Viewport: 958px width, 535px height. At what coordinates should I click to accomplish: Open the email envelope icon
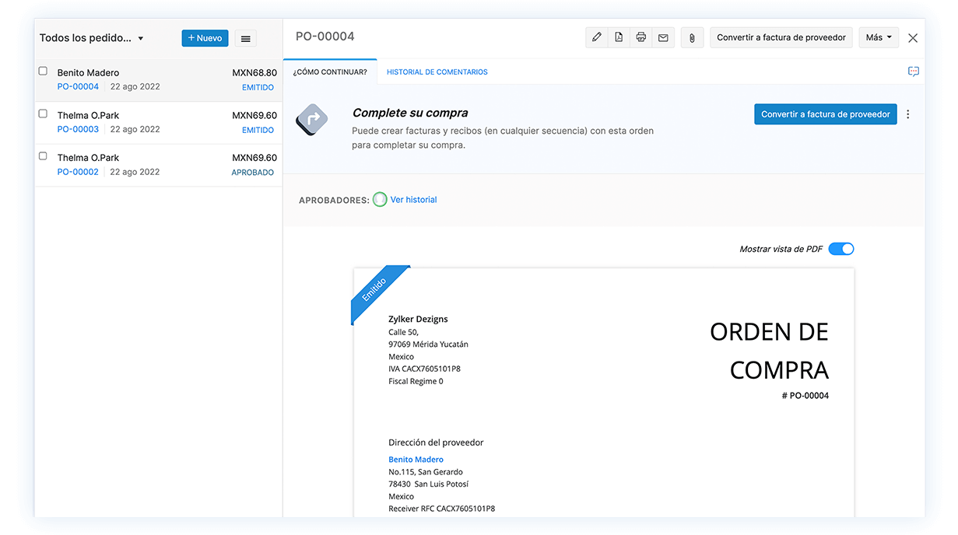click(x=662, y=37)
